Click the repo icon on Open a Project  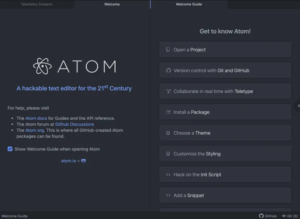[168, 50]
